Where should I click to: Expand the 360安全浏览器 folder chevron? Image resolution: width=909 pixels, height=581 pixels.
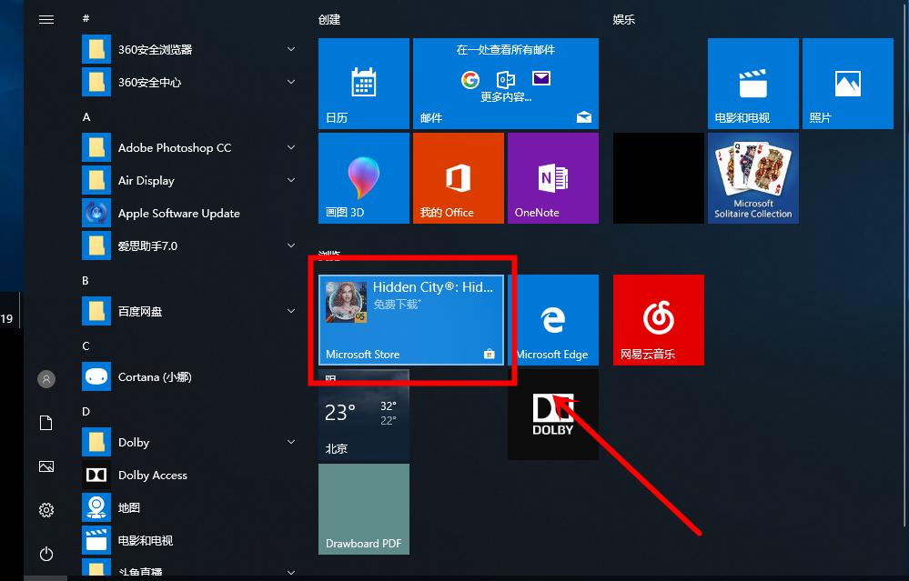point(290,49)
